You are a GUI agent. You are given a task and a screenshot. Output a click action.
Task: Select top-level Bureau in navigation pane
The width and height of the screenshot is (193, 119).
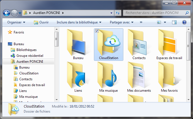pos(19,44)
